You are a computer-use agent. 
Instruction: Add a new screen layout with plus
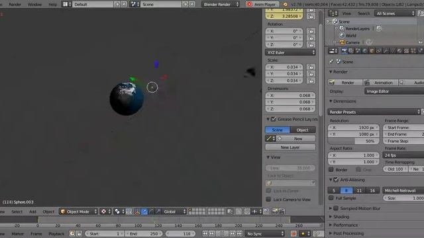click(117, 5)
